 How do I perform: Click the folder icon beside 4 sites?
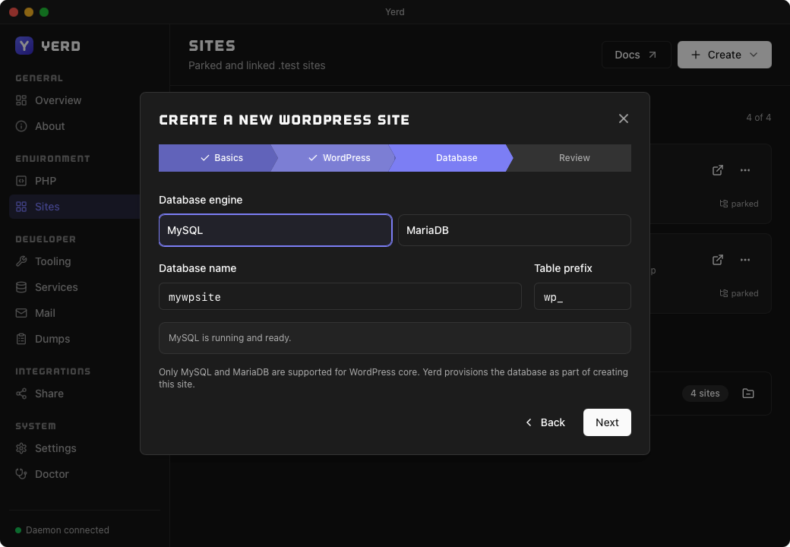(x=748, y=394)
